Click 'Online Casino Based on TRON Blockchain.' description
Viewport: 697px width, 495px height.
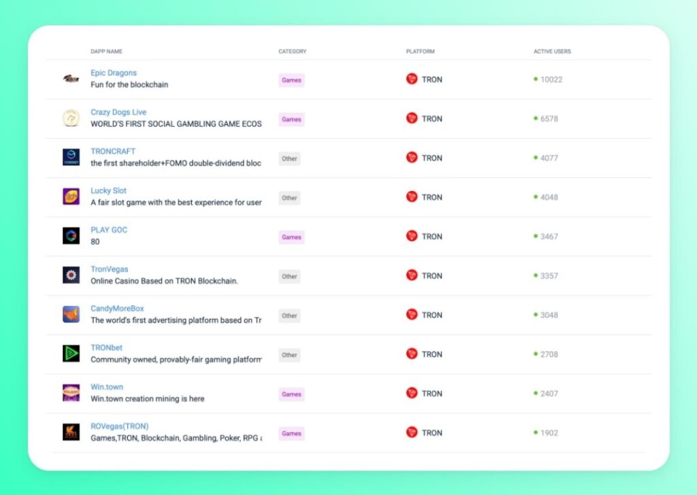(x=164, y=281)
